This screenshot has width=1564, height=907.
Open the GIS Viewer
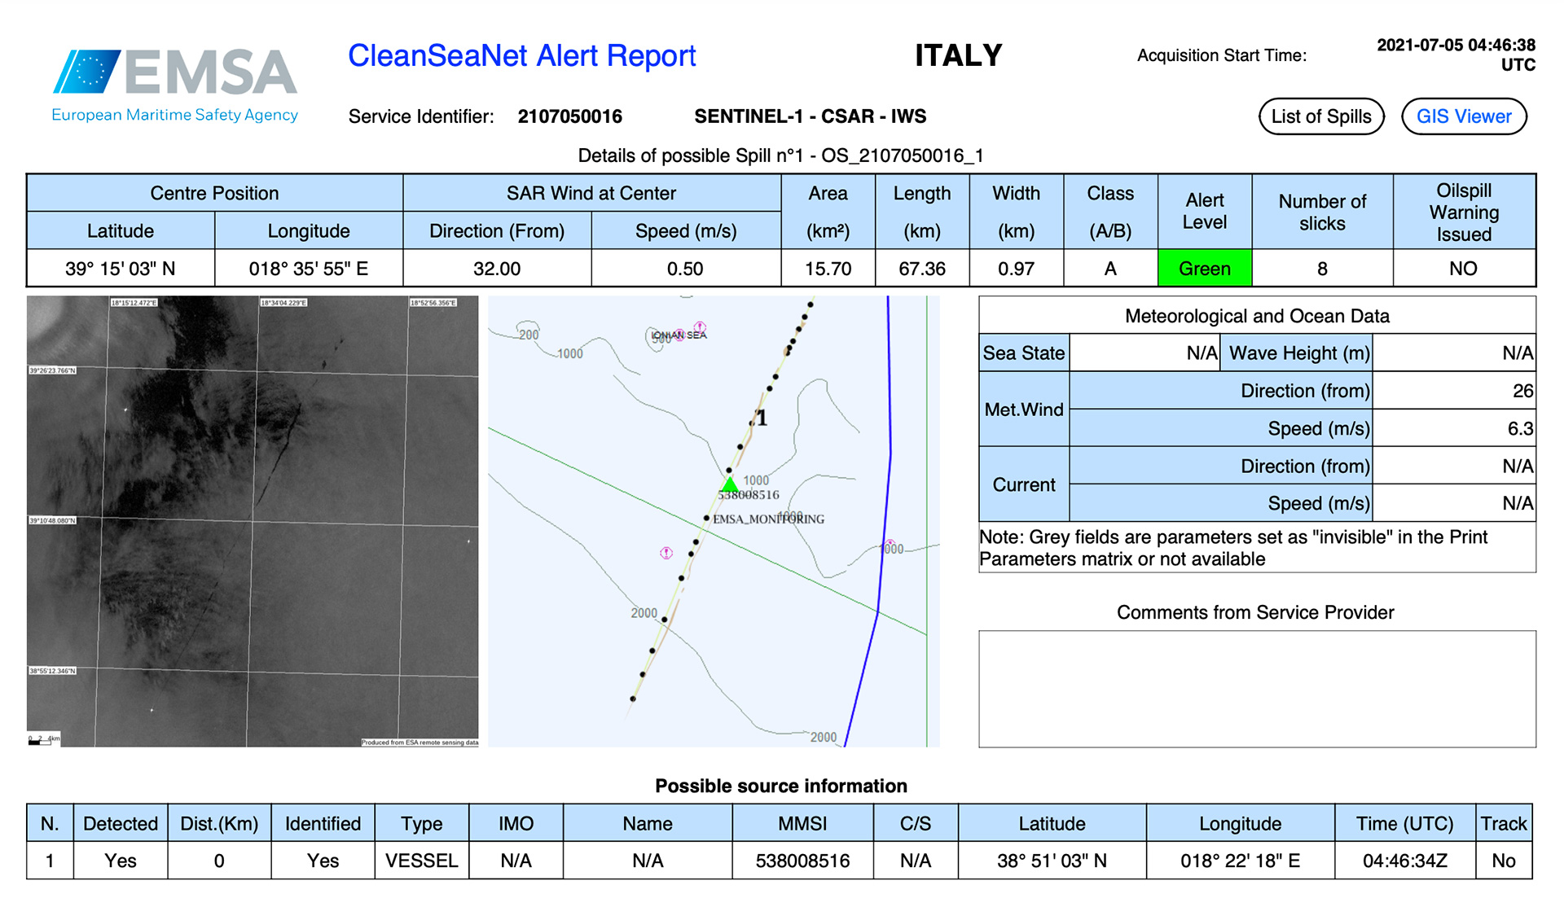pyautogui.click(x=1463, y=116)
